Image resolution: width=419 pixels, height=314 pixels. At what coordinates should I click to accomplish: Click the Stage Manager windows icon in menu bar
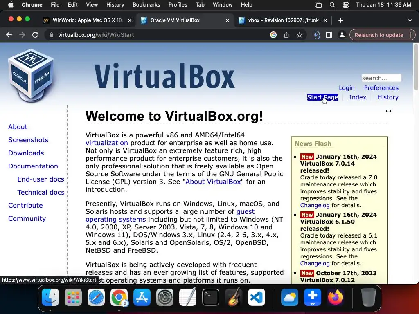[x=318, y=5]
